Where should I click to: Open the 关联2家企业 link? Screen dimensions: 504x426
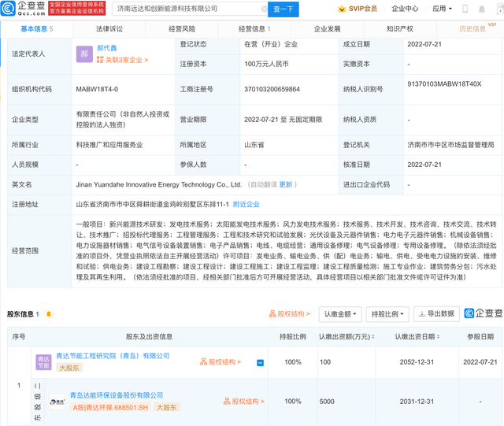point(122,60)
